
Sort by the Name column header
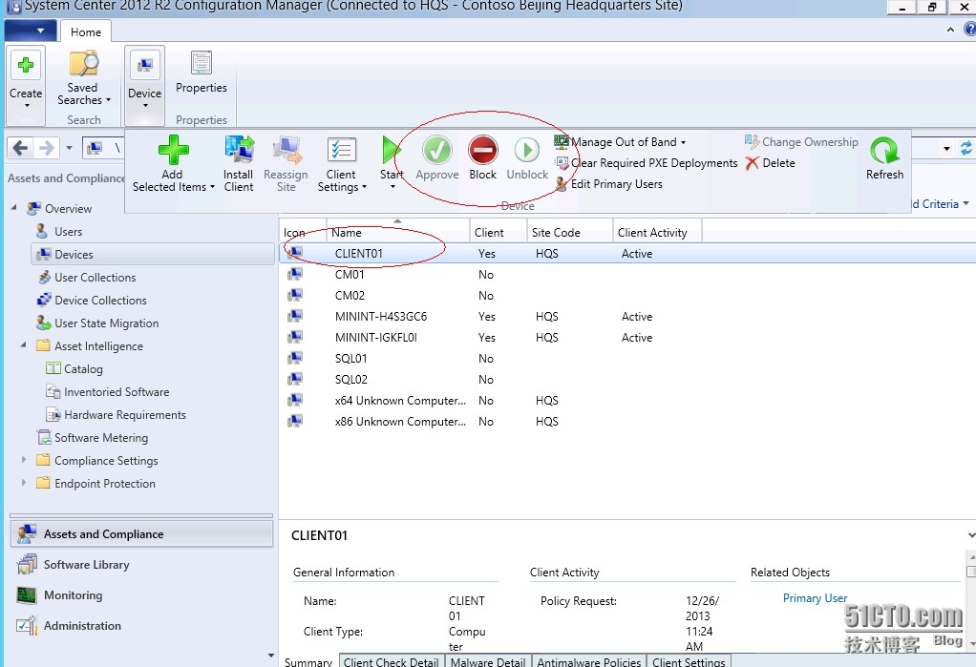[x=397, y=232]
